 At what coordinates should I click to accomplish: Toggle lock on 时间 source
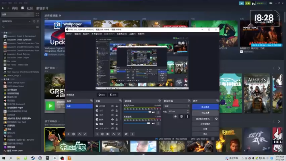click(x=117, y=119)
